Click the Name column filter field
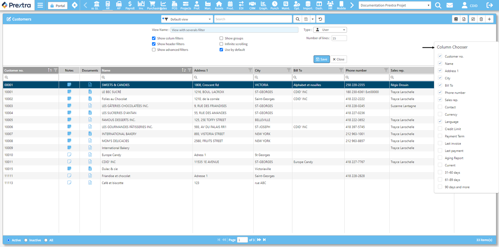Viewport: 499px width, 247px height. 147,77
